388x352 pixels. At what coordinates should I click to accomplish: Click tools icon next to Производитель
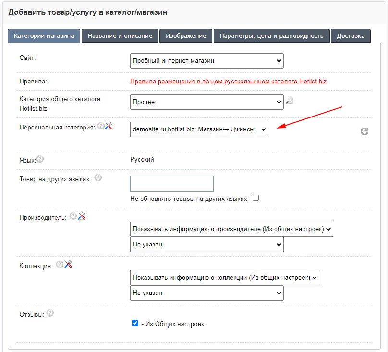[x=81, y=216]
